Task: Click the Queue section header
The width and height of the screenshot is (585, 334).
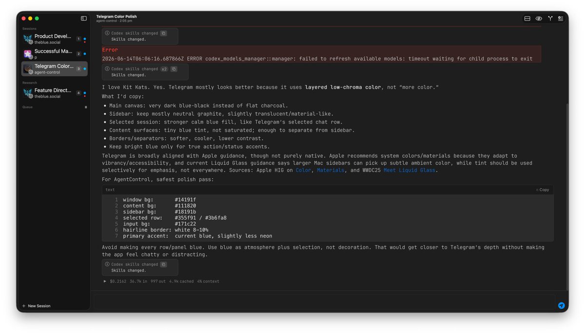Action: click(27, 107)
